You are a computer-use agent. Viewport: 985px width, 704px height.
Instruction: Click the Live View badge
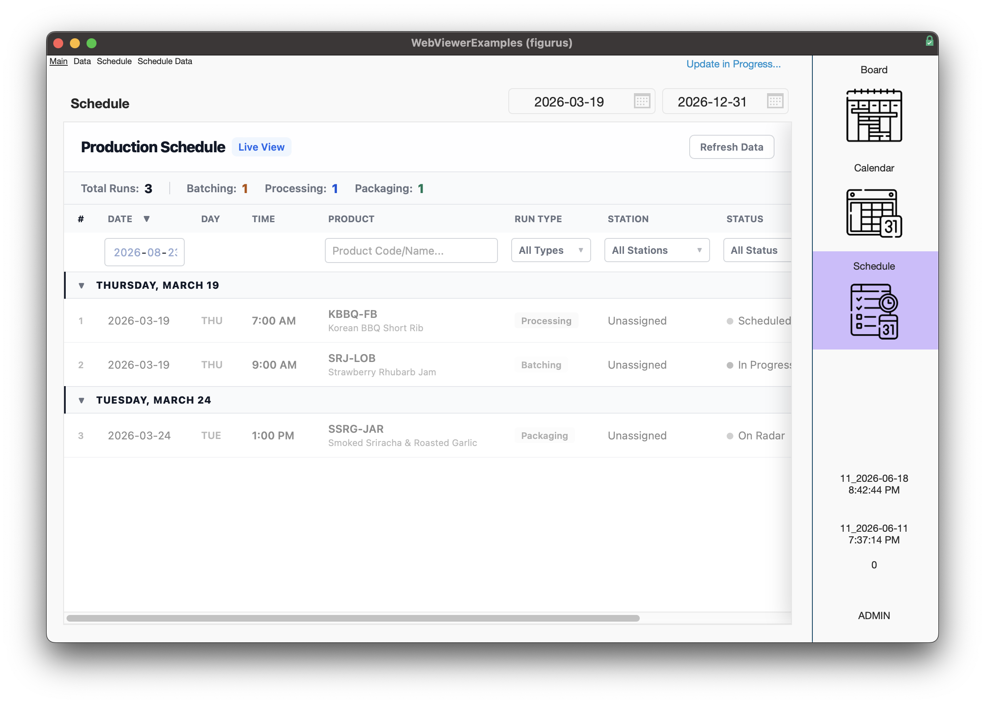[x=261, y=147]
